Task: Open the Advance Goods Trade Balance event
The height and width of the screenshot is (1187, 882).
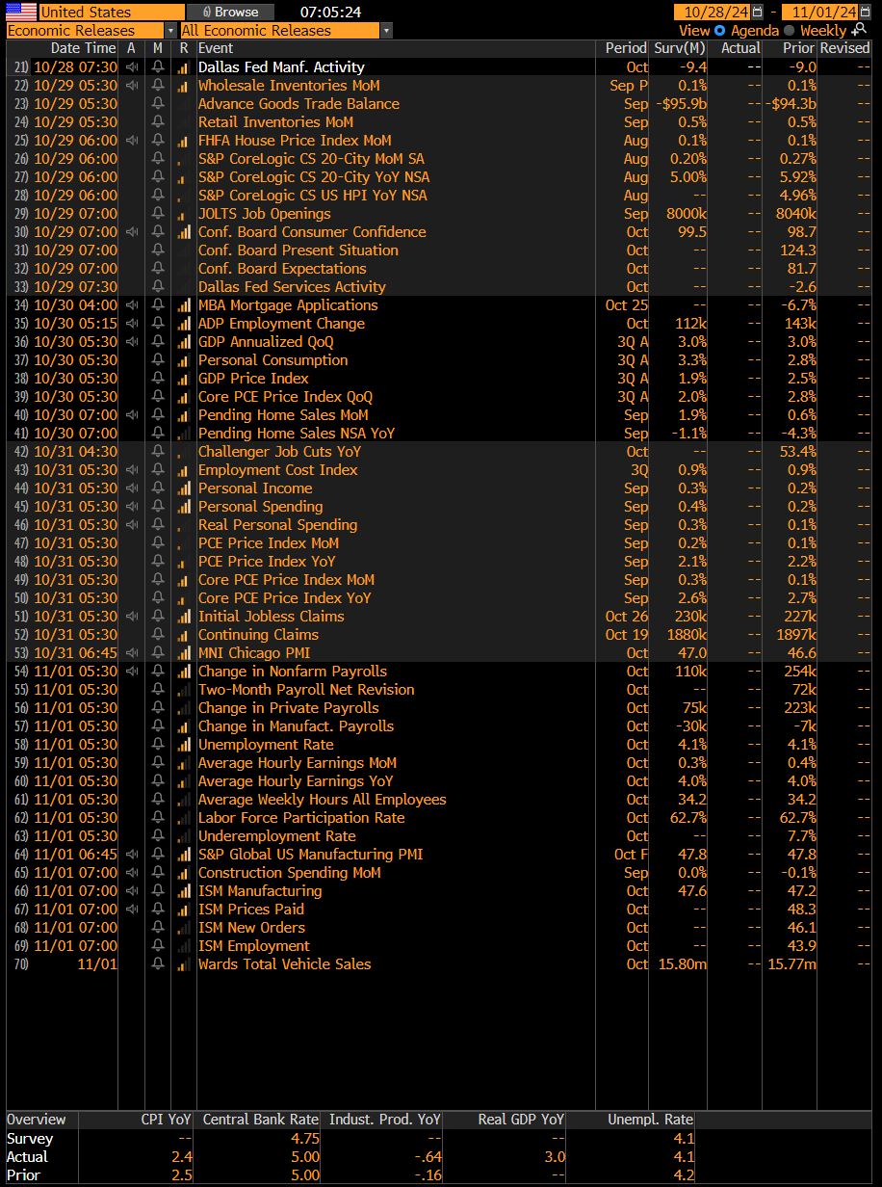Action: click(x=298, y=104)
